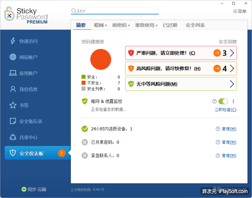The height and width of the screenshot is (198, 252).
Task: Switch to the 已过期 tab
Action: [x=170, y=25]
